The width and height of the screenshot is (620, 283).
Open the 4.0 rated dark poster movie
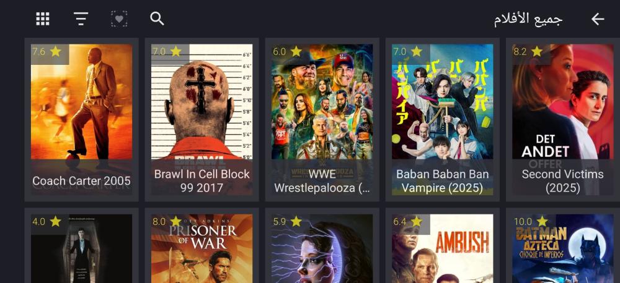coord(81,248)
